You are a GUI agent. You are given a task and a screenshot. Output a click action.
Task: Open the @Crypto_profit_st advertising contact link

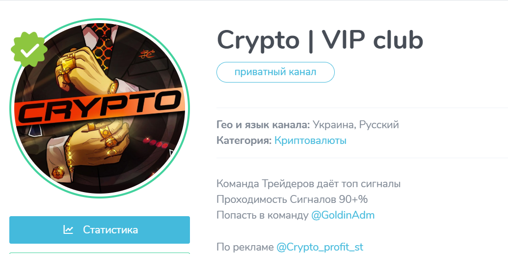[320, 247]
